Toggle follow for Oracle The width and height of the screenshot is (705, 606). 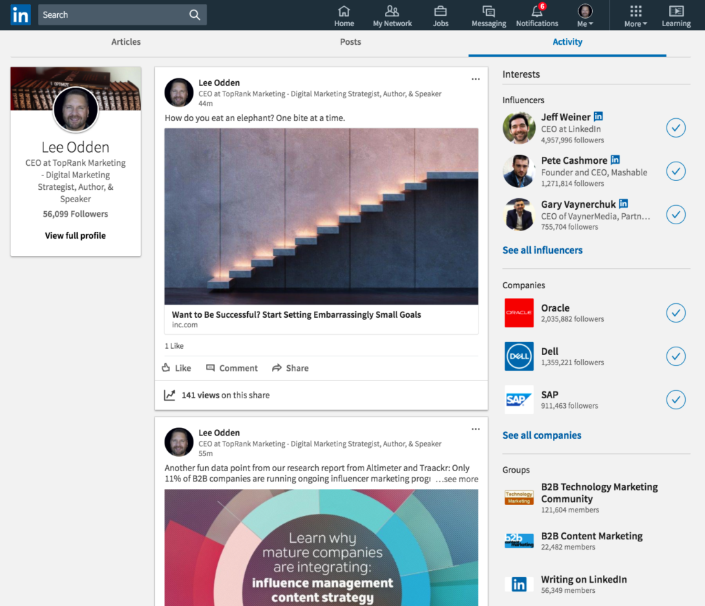[676, 313]
